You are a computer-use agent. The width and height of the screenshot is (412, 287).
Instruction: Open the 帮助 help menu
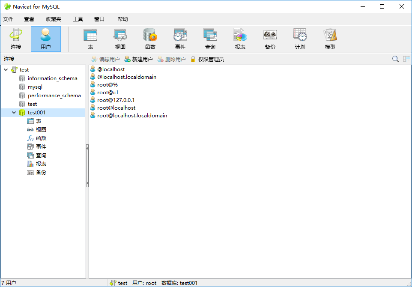point(123,19)
